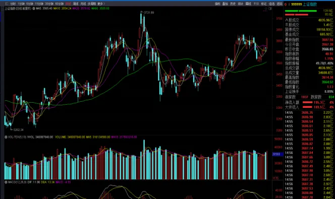335x199 pixels.
Task: Click the 自选 watchlist button
Action: pos(271,4)
